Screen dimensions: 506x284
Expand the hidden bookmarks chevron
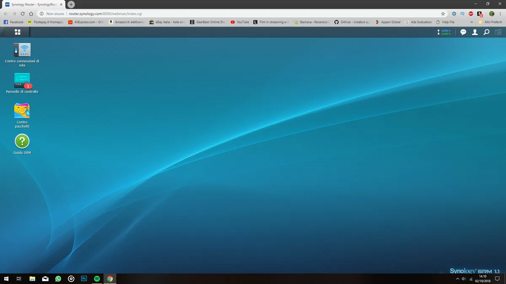471,22
